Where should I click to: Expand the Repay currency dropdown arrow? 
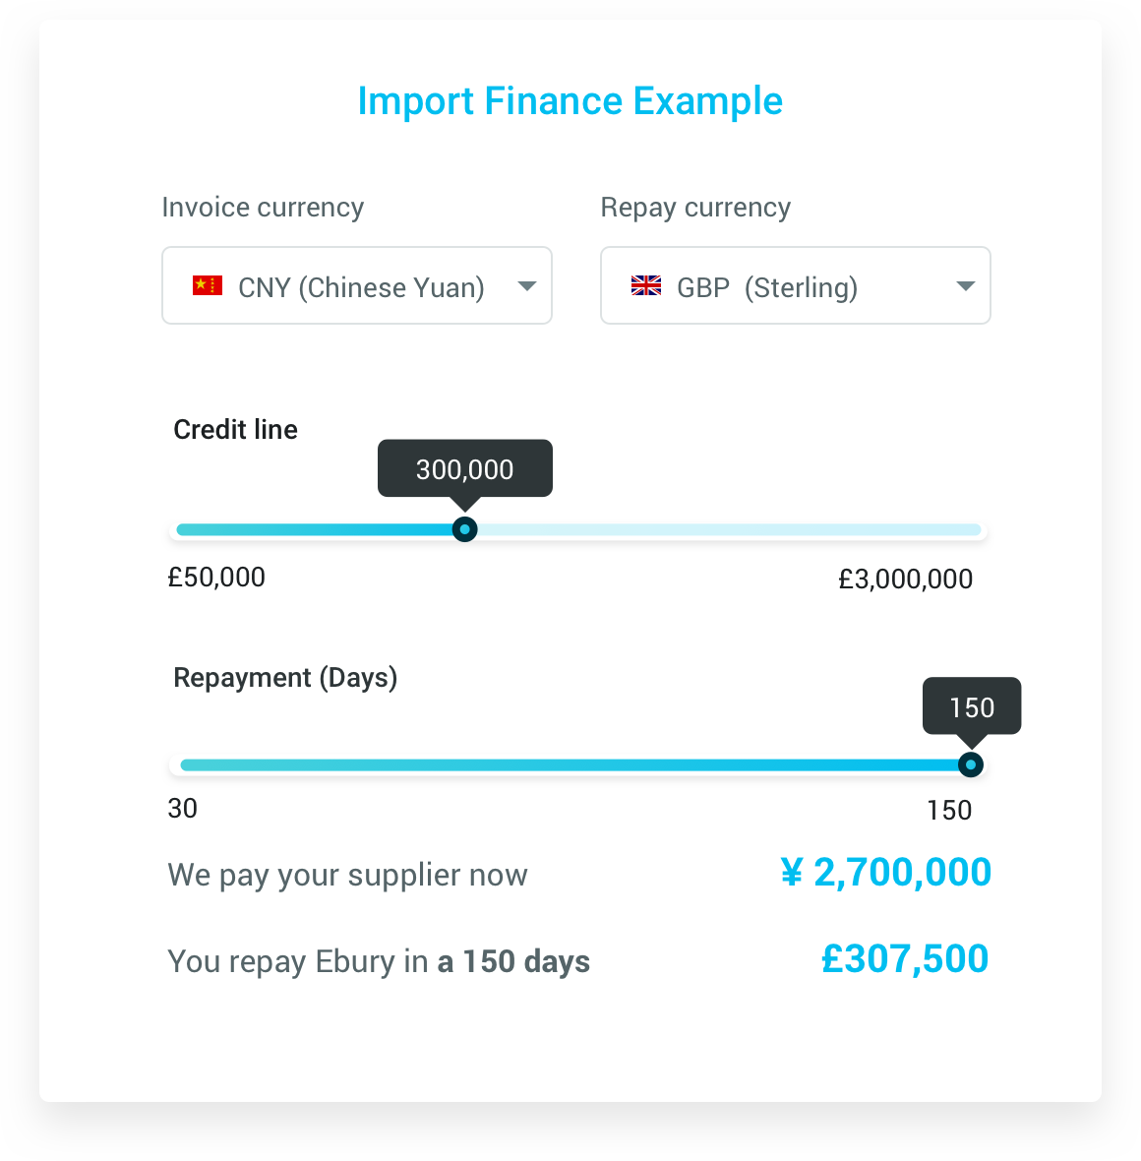tap(965, 286)
